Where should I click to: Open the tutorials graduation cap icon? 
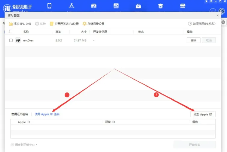pyautogui.click(x=161, y=6)
